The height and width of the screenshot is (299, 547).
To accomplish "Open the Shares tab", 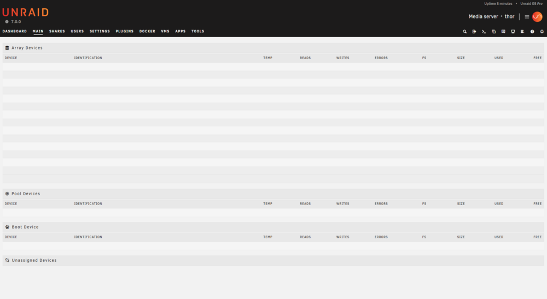I will point(57,31).
